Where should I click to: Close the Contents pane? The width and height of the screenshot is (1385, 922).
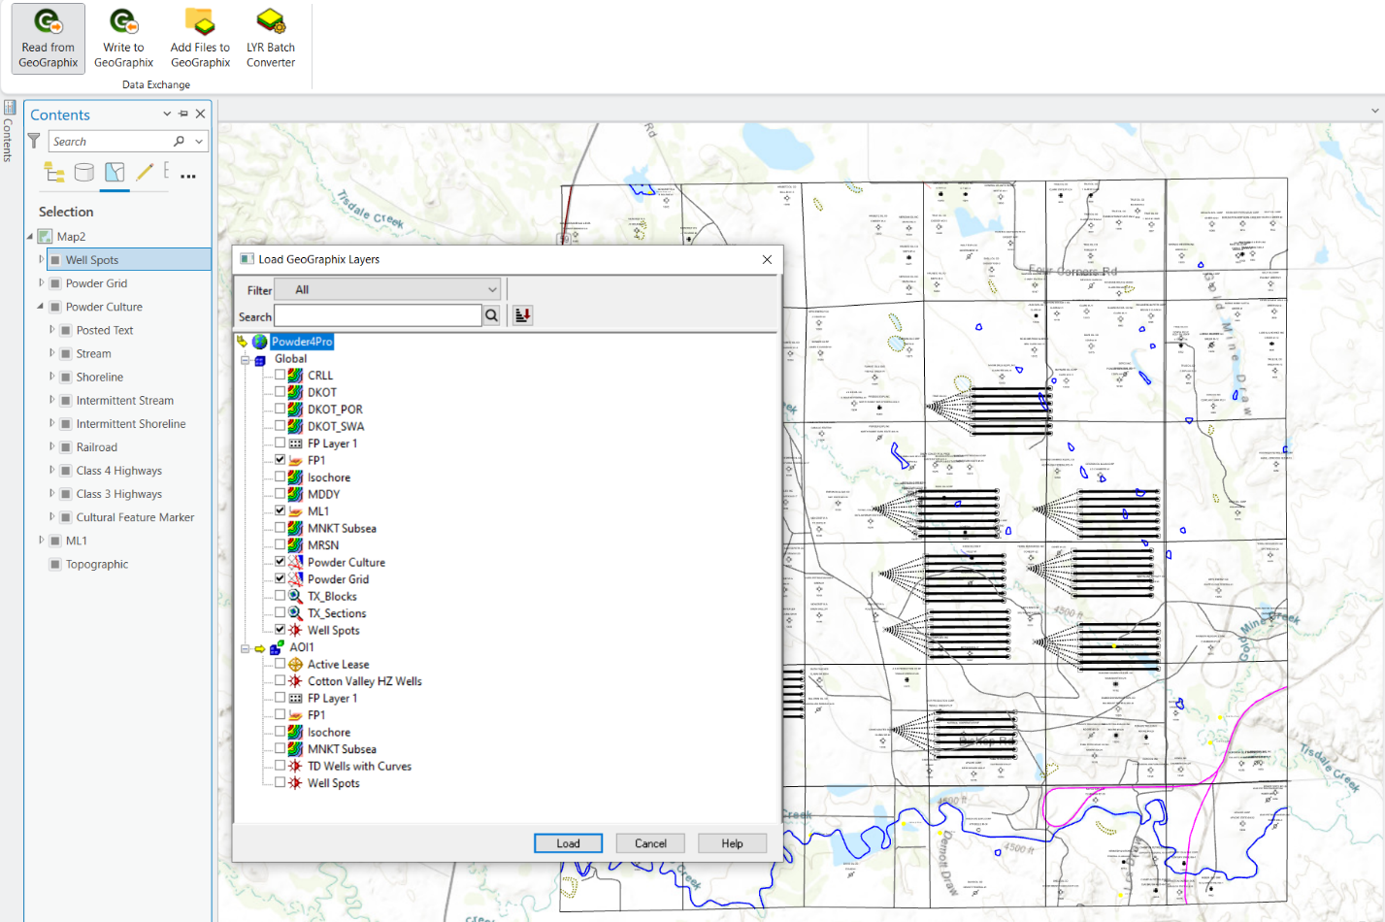tap(201, 114)
